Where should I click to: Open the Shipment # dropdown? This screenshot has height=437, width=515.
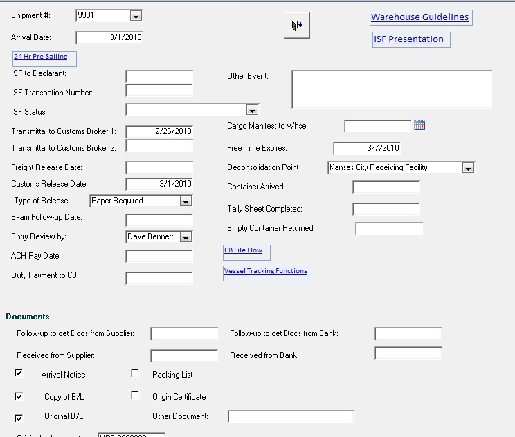136,16
